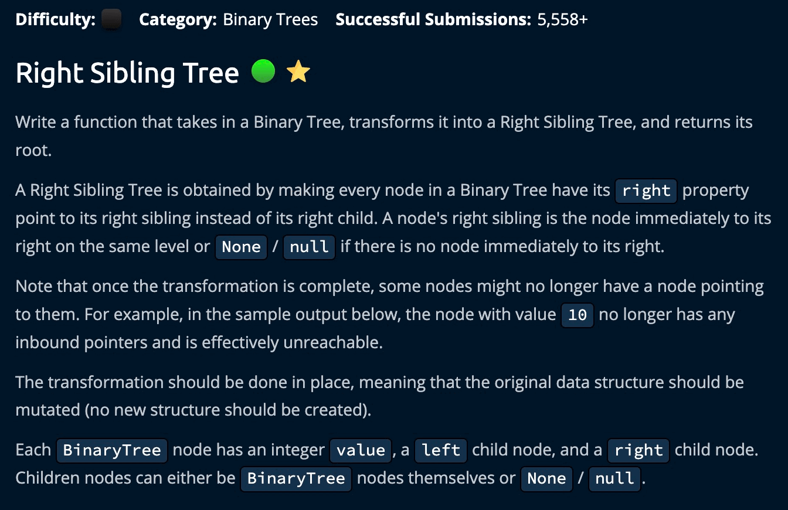Click the "None" code tag after "themselves or"
This screenshot has width=788, height=510.
coord(546,478)
